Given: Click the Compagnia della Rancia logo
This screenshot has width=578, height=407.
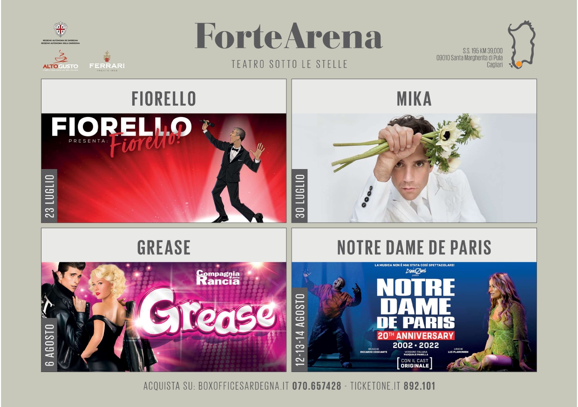Looking at the screenshot, I should tap(218, 278).
